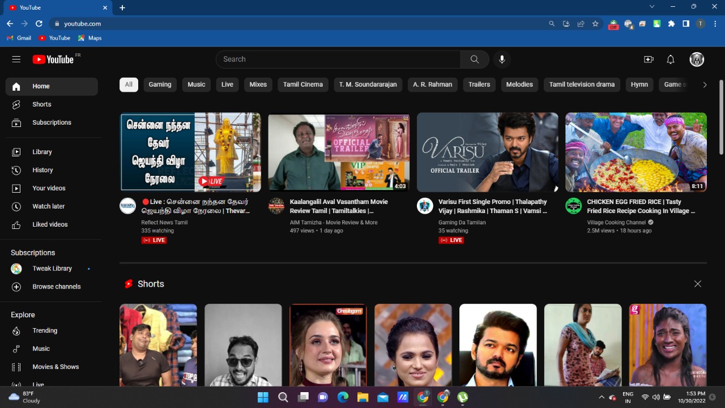This screenshot has height=408, width=725.
Task: Select the Mixes filter chip
Action: coord(258,84)
